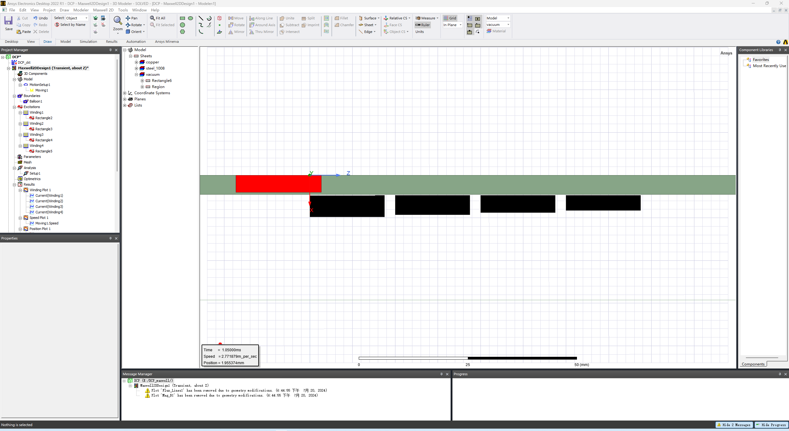Open the Relative CS options

[397, 18]
